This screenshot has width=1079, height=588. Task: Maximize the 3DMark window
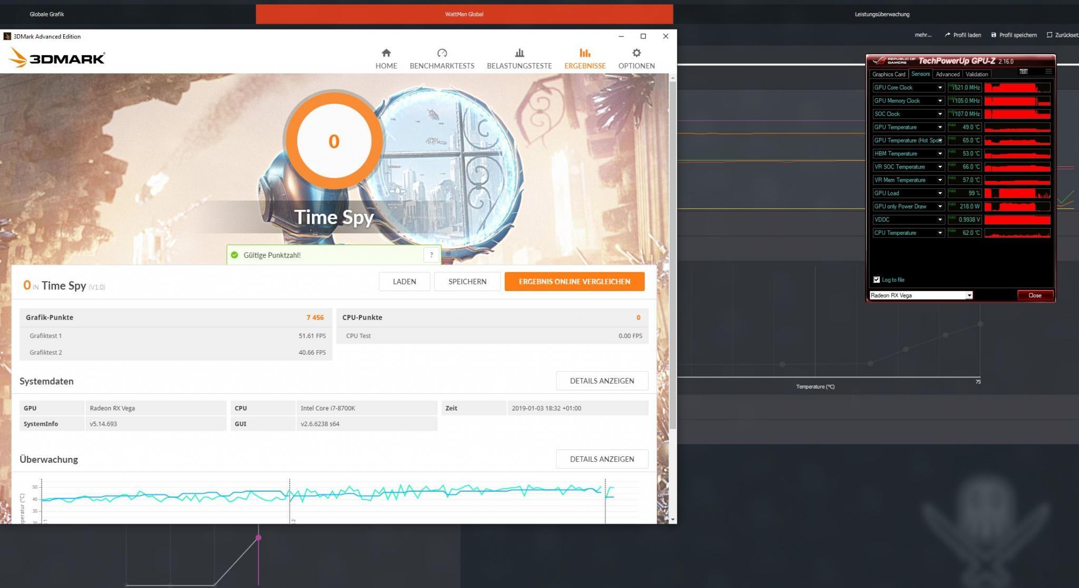(643, 36)
